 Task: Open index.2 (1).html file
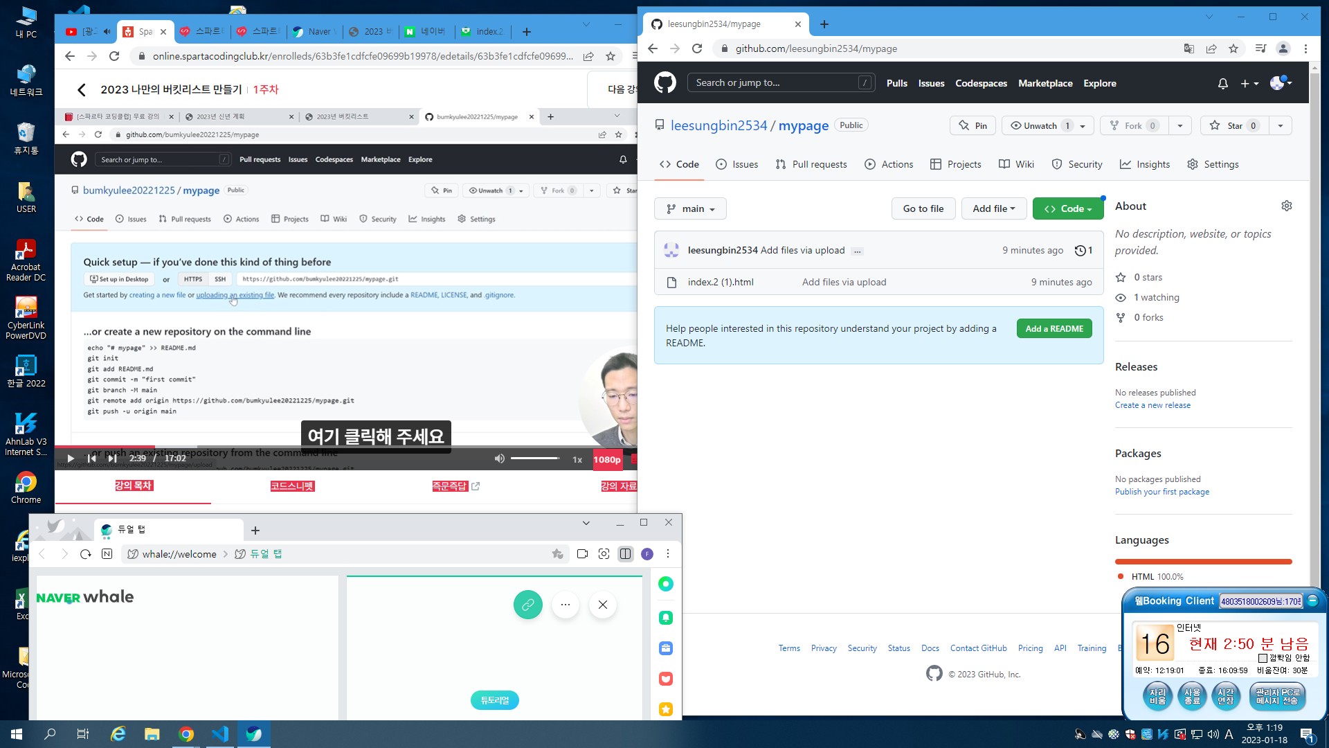pos(721,282)
